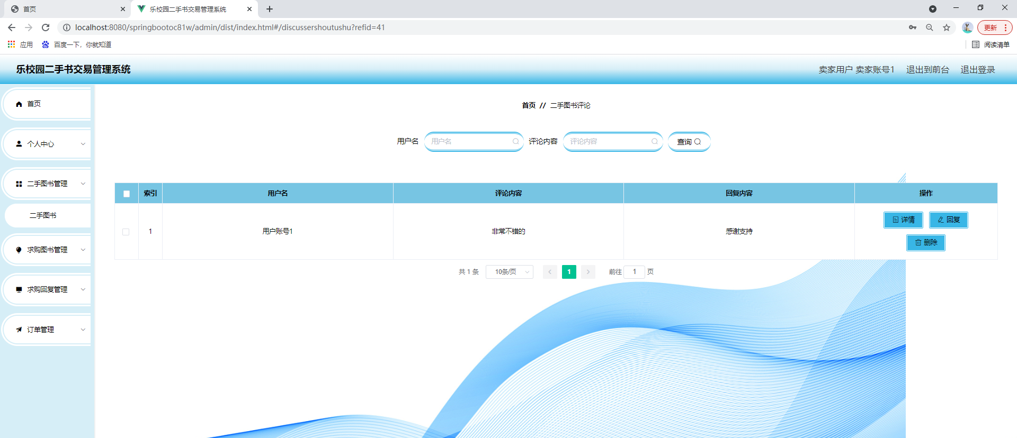Click the 查询 search button
This screenshot has width=1017, height=438.
point(689,142)
